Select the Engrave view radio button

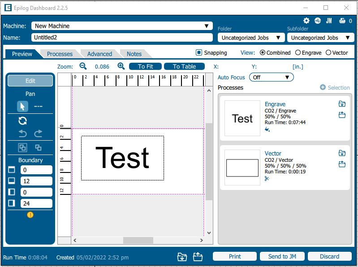click(x=298, y=53)
